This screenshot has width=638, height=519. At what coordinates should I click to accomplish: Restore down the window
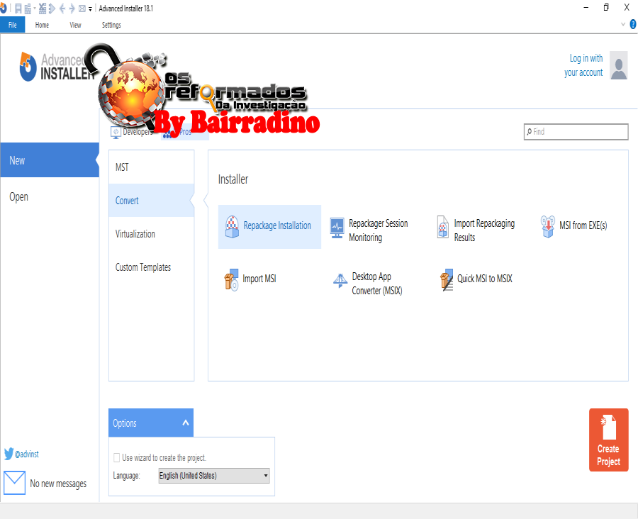(x=606, y=7)
